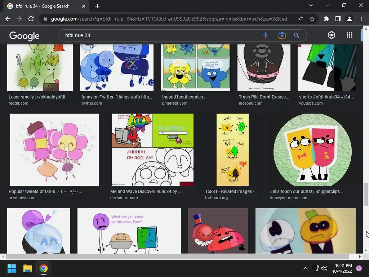Submit search via the magnifier icon
The width and height of the screenshot is (369, 277).
[296, 35]
